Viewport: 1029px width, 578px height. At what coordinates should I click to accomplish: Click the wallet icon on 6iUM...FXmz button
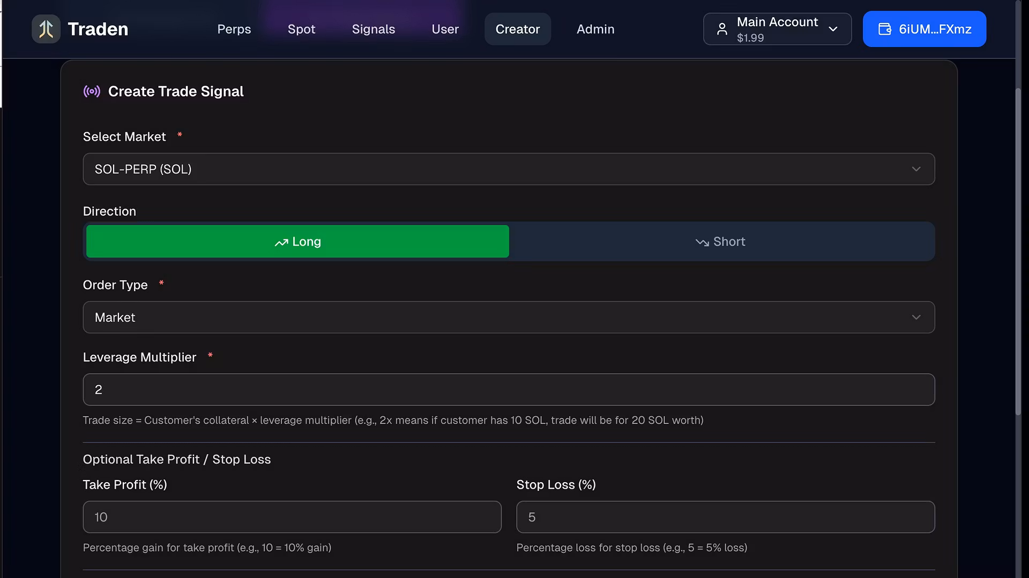[884, 29]
